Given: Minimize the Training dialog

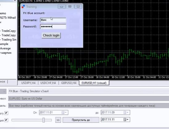Looking at the screenshot, I should tap(62, 6).
